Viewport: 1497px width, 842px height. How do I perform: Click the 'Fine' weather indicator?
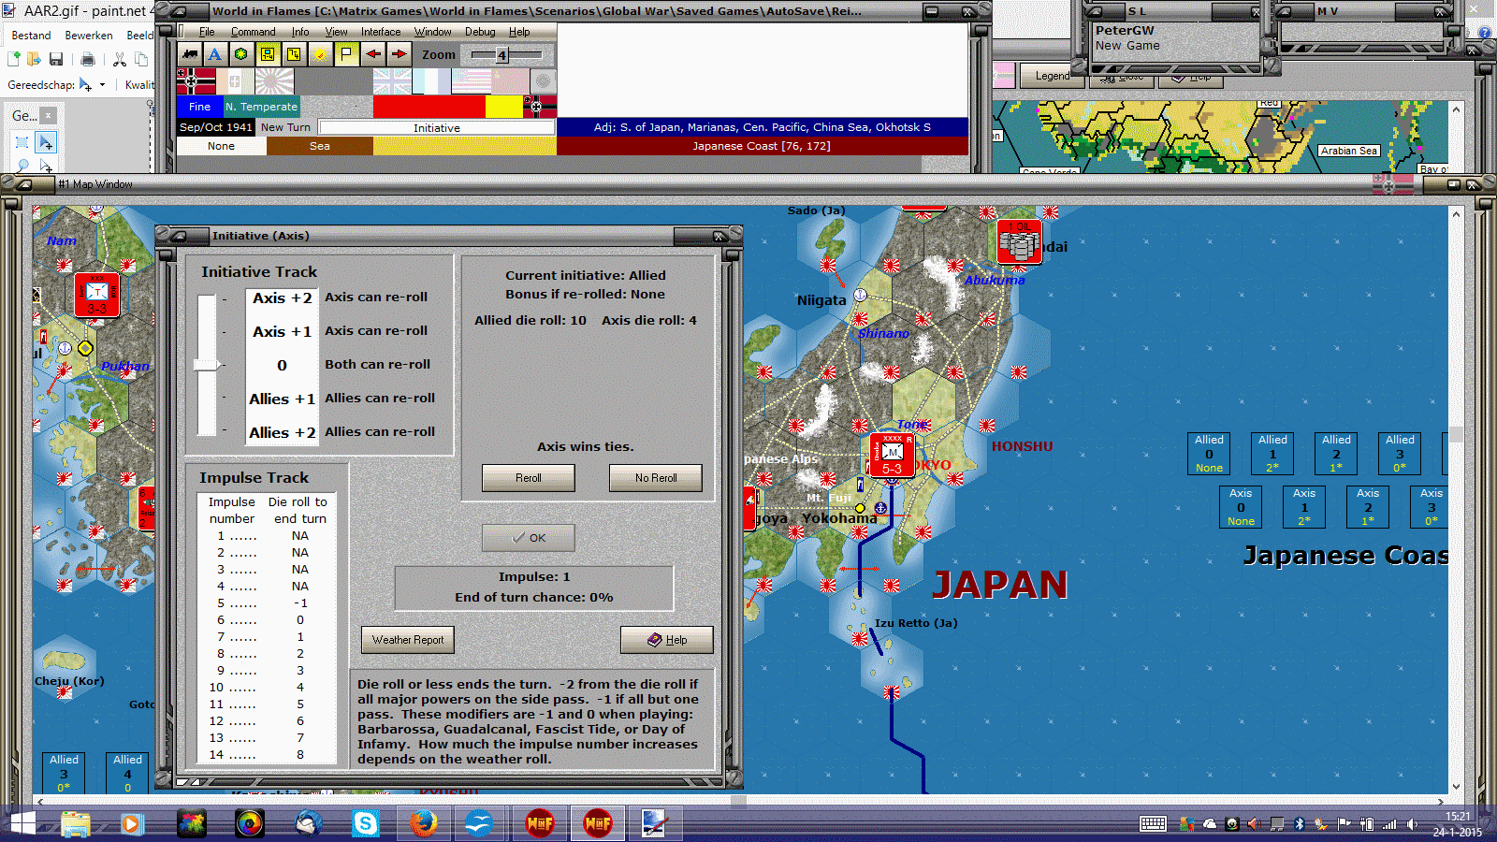tap(200, 107)
